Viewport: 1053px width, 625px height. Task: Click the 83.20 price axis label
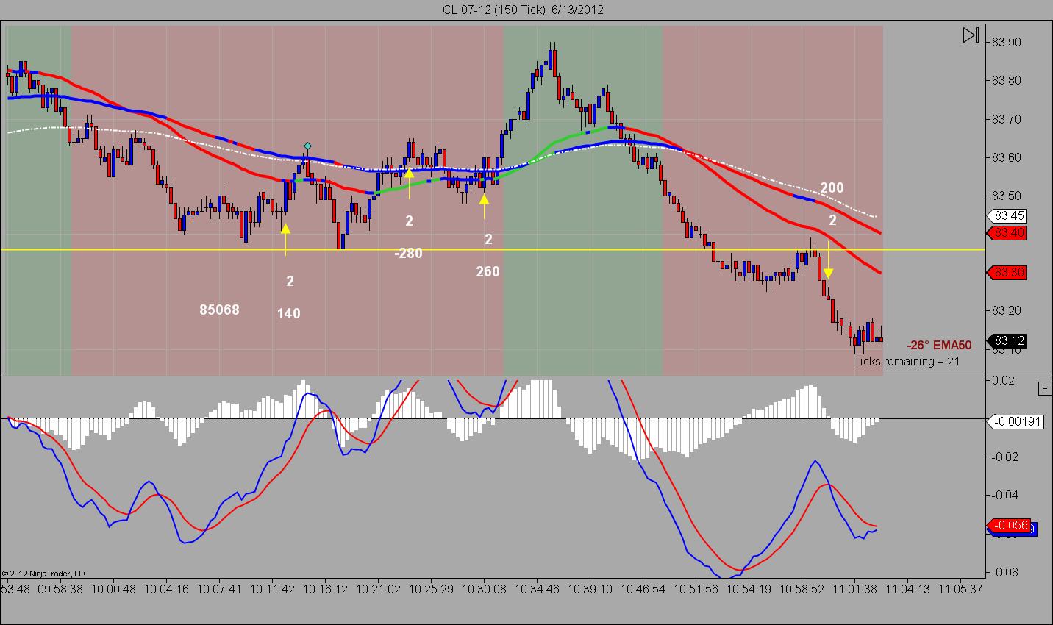coord(1006,310)
